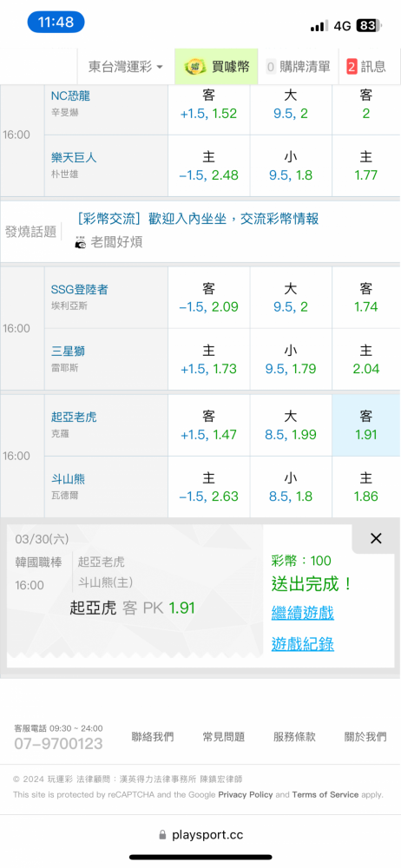Call customer service number 07-9700123
This screenshot has width=401, height=868.
point(58,744)
